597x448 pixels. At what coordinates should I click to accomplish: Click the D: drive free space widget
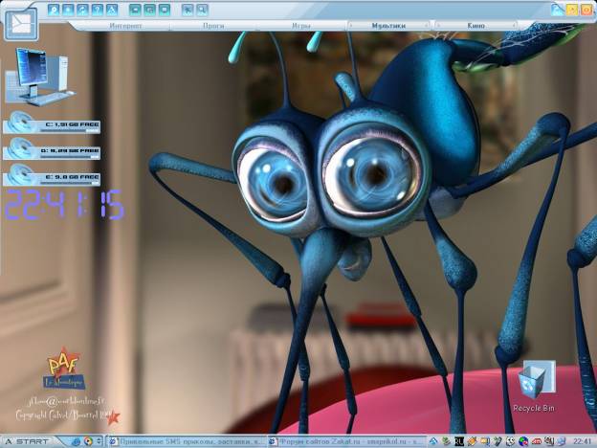[x=52, y=149]
